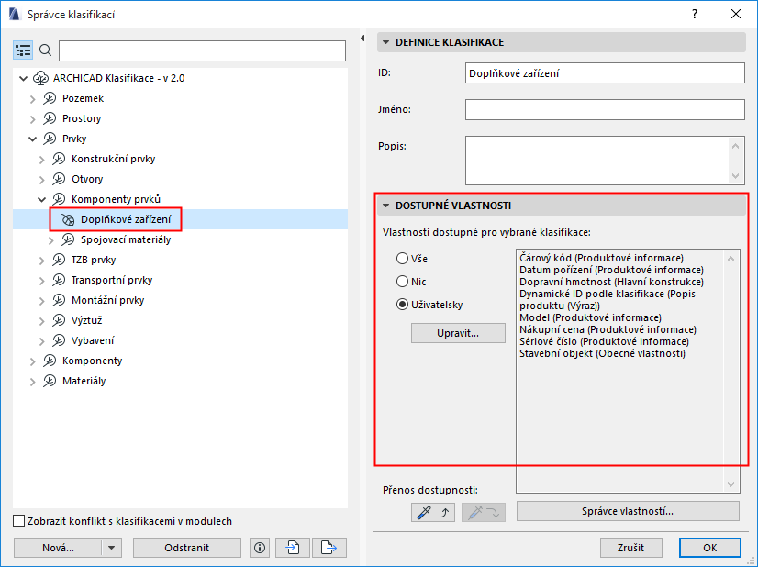Click the Konstrukční prvky leaf icon

point(59,159)
